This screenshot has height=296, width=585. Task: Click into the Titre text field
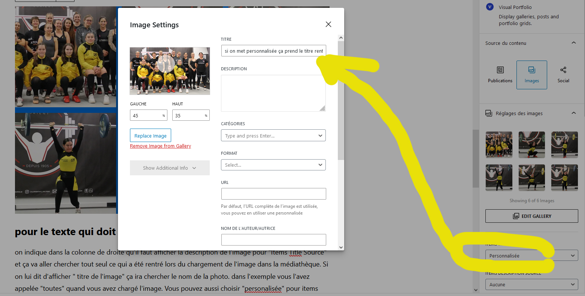pos(273,51)
